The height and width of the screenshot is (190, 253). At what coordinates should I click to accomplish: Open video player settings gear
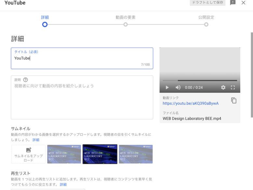coord(223,88)
